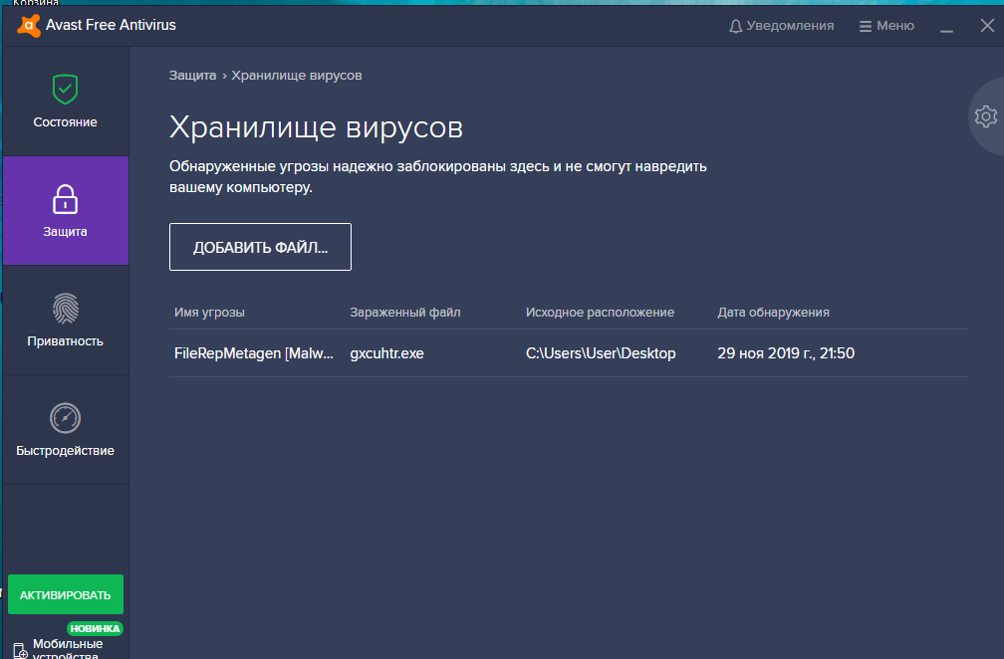Open the Состояние status section
The image size is (1004, 659).
(66, 102)
